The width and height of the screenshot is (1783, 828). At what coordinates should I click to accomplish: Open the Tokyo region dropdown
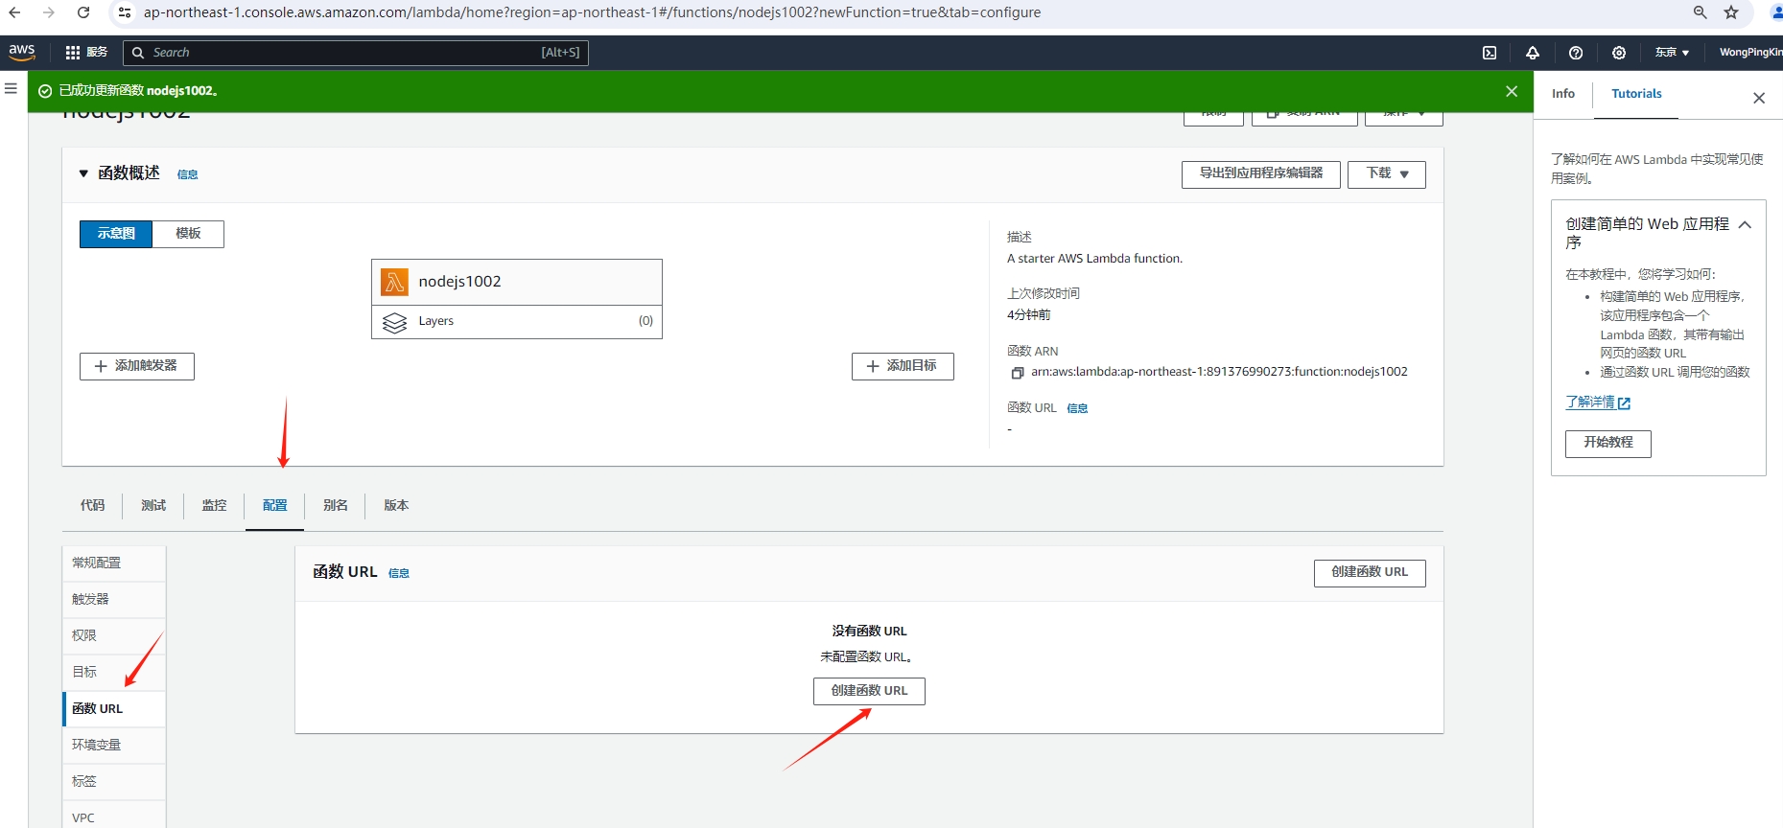click(x=1672, y=53)
